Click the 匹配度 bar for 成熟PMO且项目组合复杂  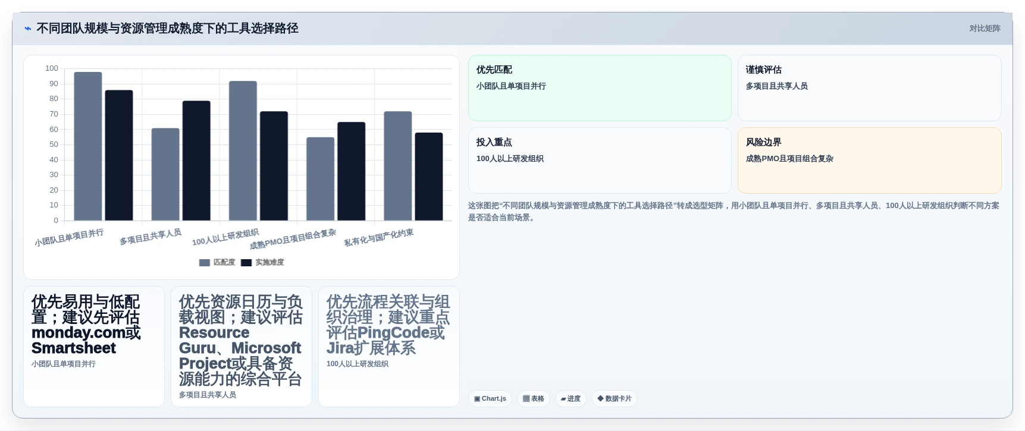click(320, 179)
